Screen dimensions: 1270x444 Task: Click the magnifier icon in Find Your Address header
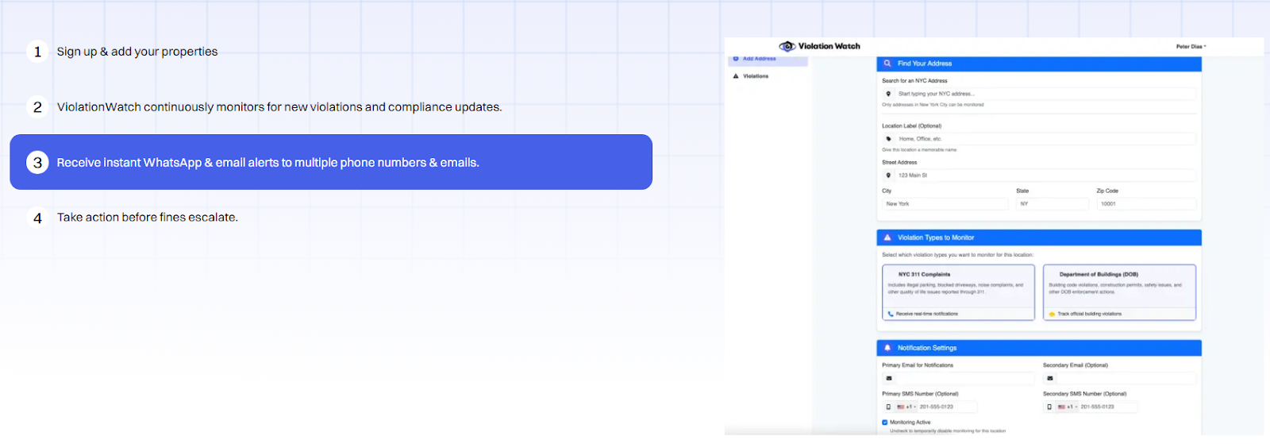[x=887, y=64]
